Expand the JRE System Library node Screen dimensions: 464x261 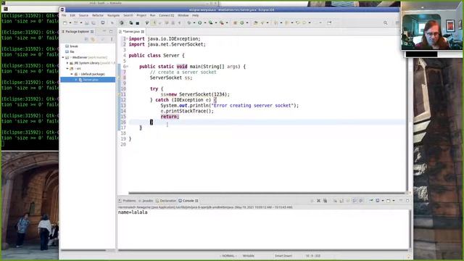click(67, 63)
